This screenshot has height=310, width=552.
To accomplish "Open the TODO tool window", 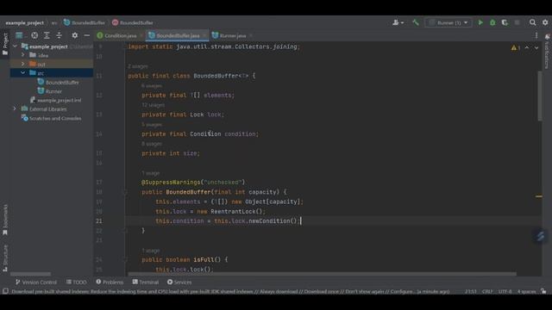I will [77, 282].
